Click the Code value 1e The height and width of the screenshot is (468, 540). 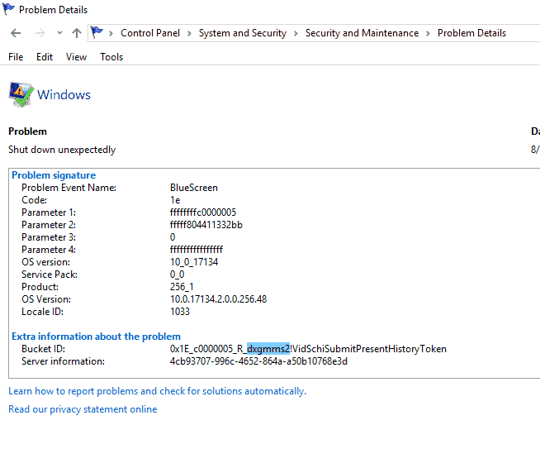(x=175, y=200)
